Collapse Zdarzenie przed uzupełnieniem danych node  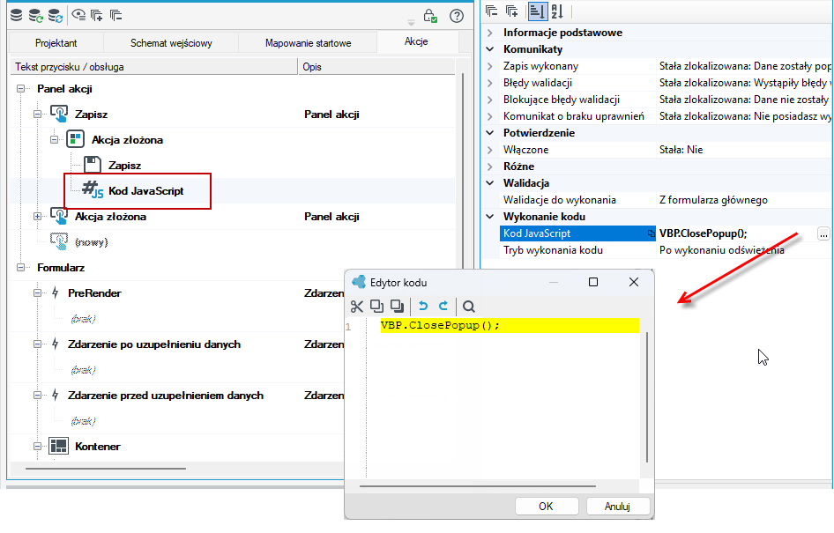pos(37,395)
